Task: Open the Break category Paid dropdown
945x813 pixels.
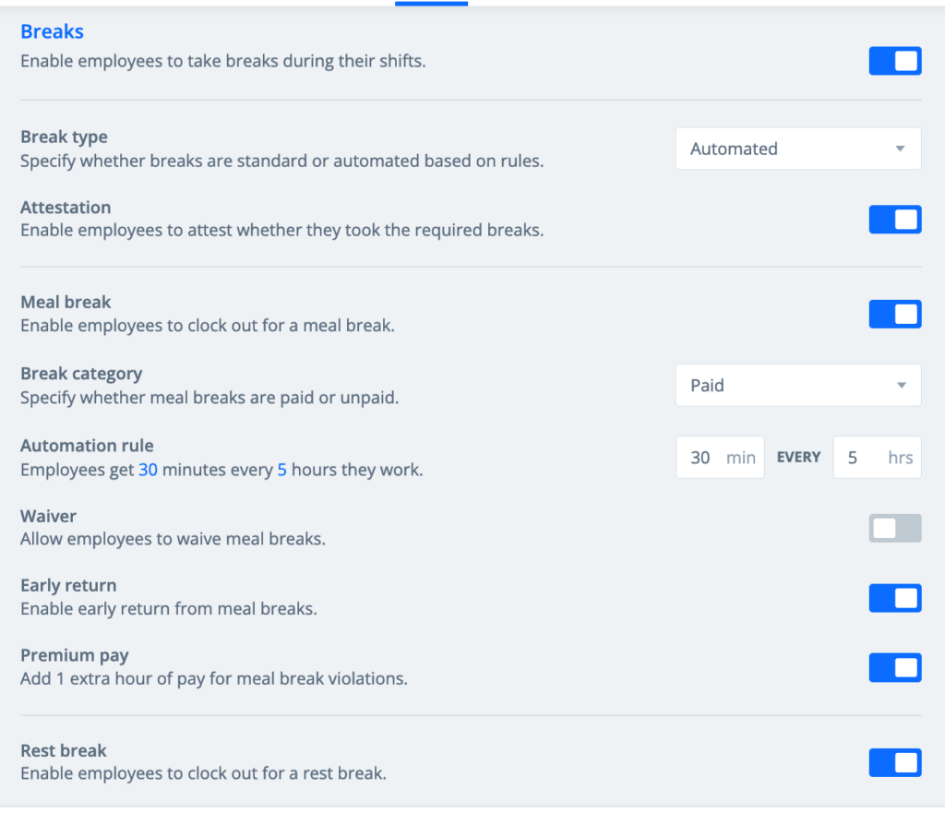Action: pos(798,385)
